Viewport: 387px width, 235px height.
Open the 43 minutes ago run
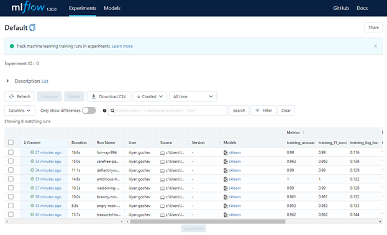coord(48,206)
